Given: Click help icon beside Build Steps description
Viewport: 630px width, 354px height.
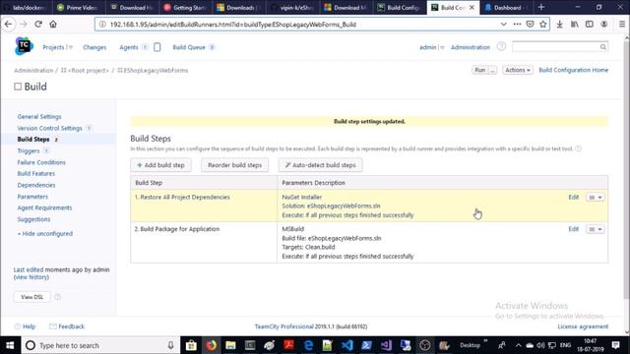Looking at the screenshot, I should 578,148.
